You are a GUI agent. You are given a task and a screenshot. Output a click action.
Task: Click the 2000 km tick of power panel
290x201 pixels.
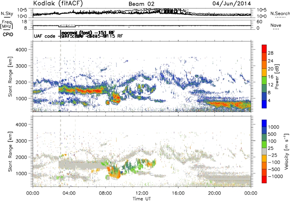[21, 82]
